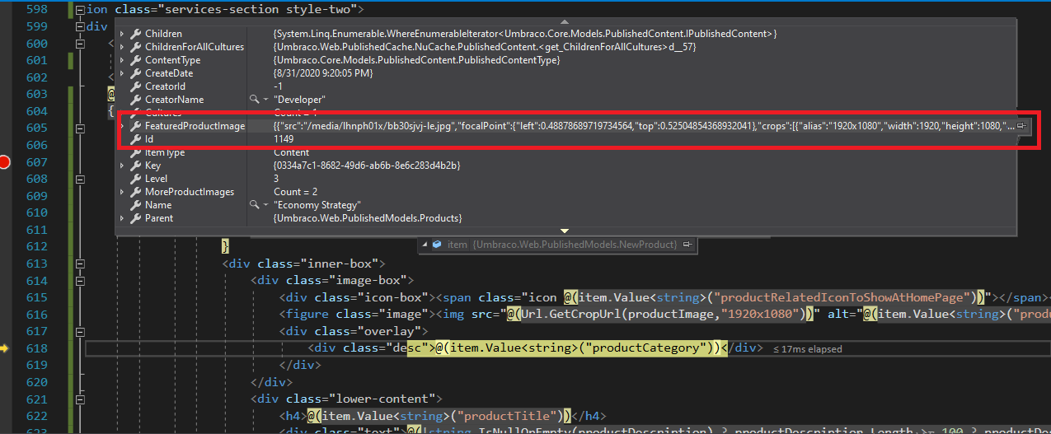This screenshot has height=434, width=1051.
Task: Collapse code outlining at line 599
Action: [x=80, y=26]
